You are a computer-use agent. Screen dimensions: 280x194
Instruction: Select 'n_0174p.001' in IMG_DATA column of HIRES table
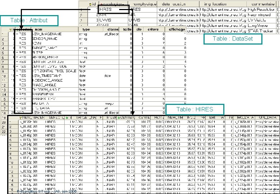click(244, 153)
